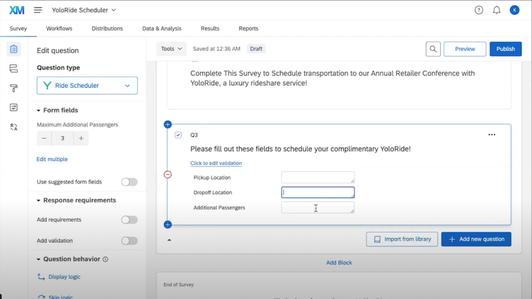Viewport: 532px width, 299px height.
Task: Click the Add Block link
Action: coord(339,262)
